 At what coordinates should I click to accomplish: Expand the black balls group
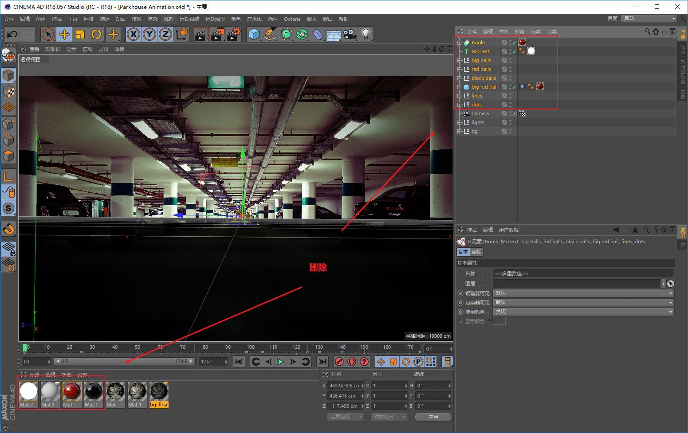(x=460, y=78)
